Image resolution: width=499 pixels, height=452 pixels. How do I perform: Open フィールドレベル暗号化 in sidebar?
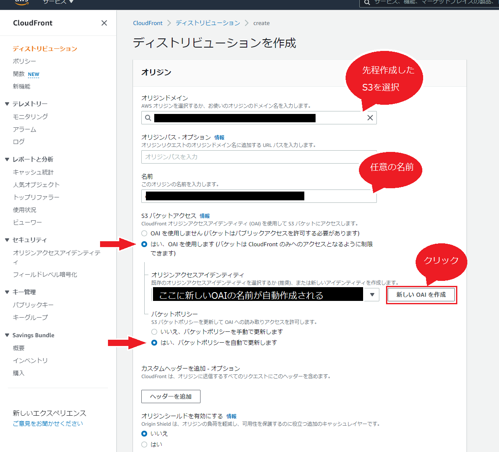(45, 275)
